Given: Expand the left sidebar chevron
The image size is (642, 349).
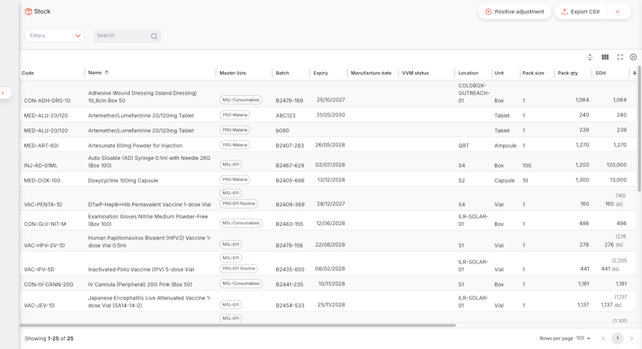Looking at the screenshot, I should [3, 93].
